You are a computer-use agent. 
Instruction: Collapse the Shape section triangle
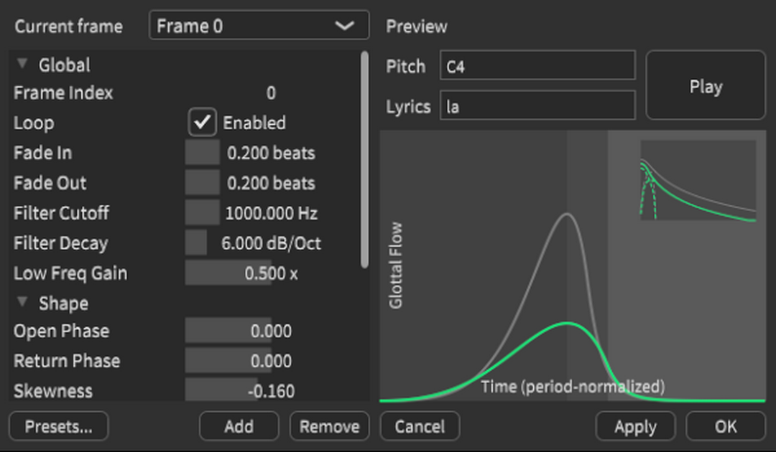[23, 303]
